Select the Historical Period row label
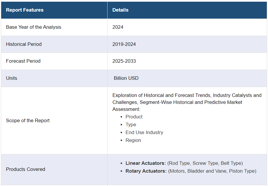 24,44
